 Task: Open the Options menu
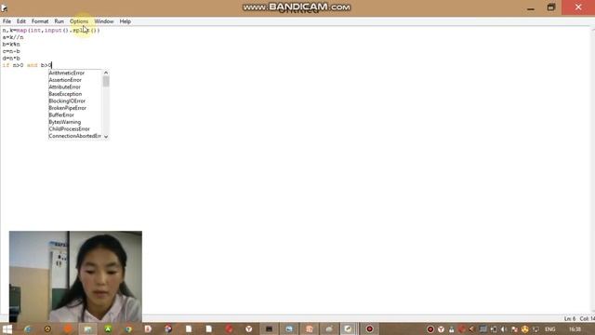[79, 21]
